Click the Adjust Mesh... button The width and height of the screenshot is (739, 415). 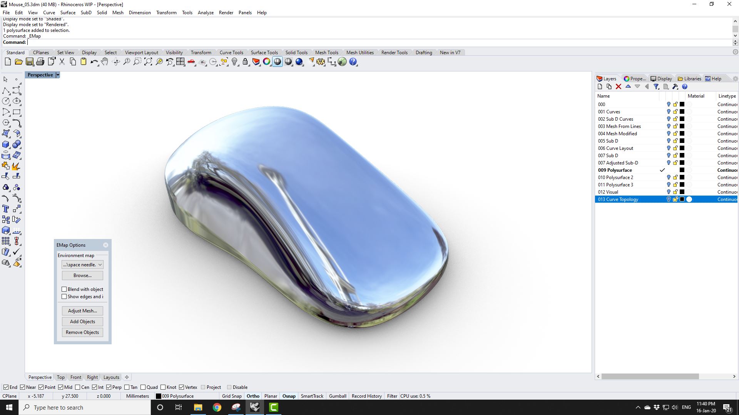(82, 311)
